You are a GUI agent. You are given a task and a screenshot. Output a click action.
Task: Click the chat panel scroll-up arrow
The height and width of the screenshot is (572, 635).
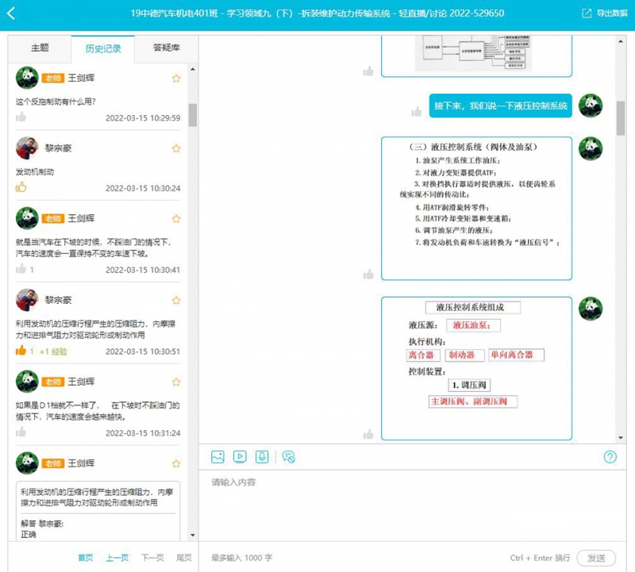point(621,41)
